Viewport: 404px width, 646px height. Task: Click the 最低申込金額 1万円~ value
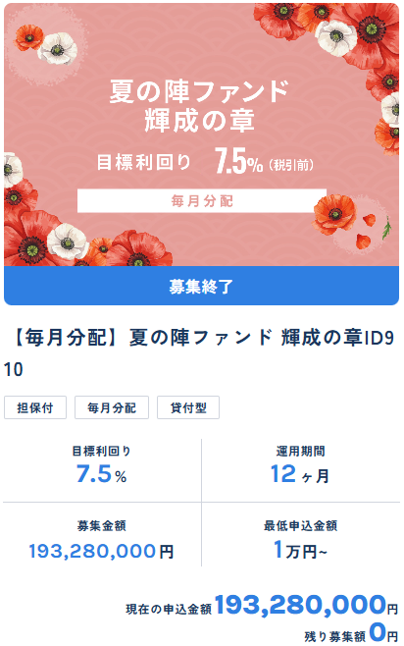[x=300, y=550]
